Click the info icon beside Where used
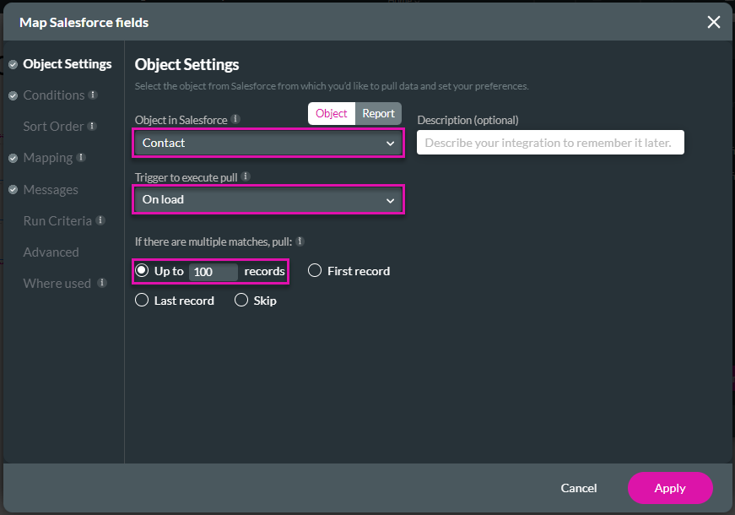 100,283
